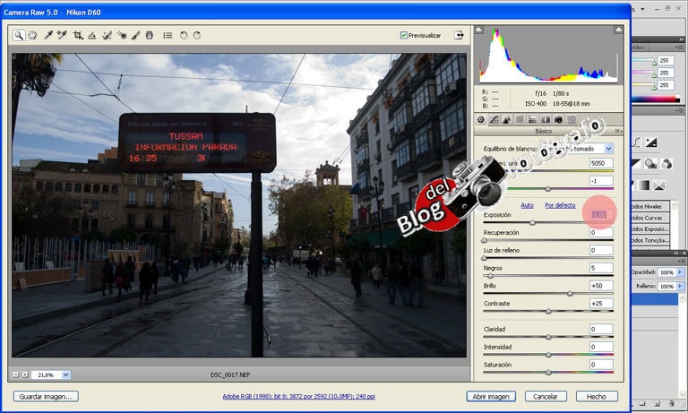Open Básico panel options menu
Image resolution: width=688 pixels, height=413 pixels.
pyautogui.click(x=619, y=131)
